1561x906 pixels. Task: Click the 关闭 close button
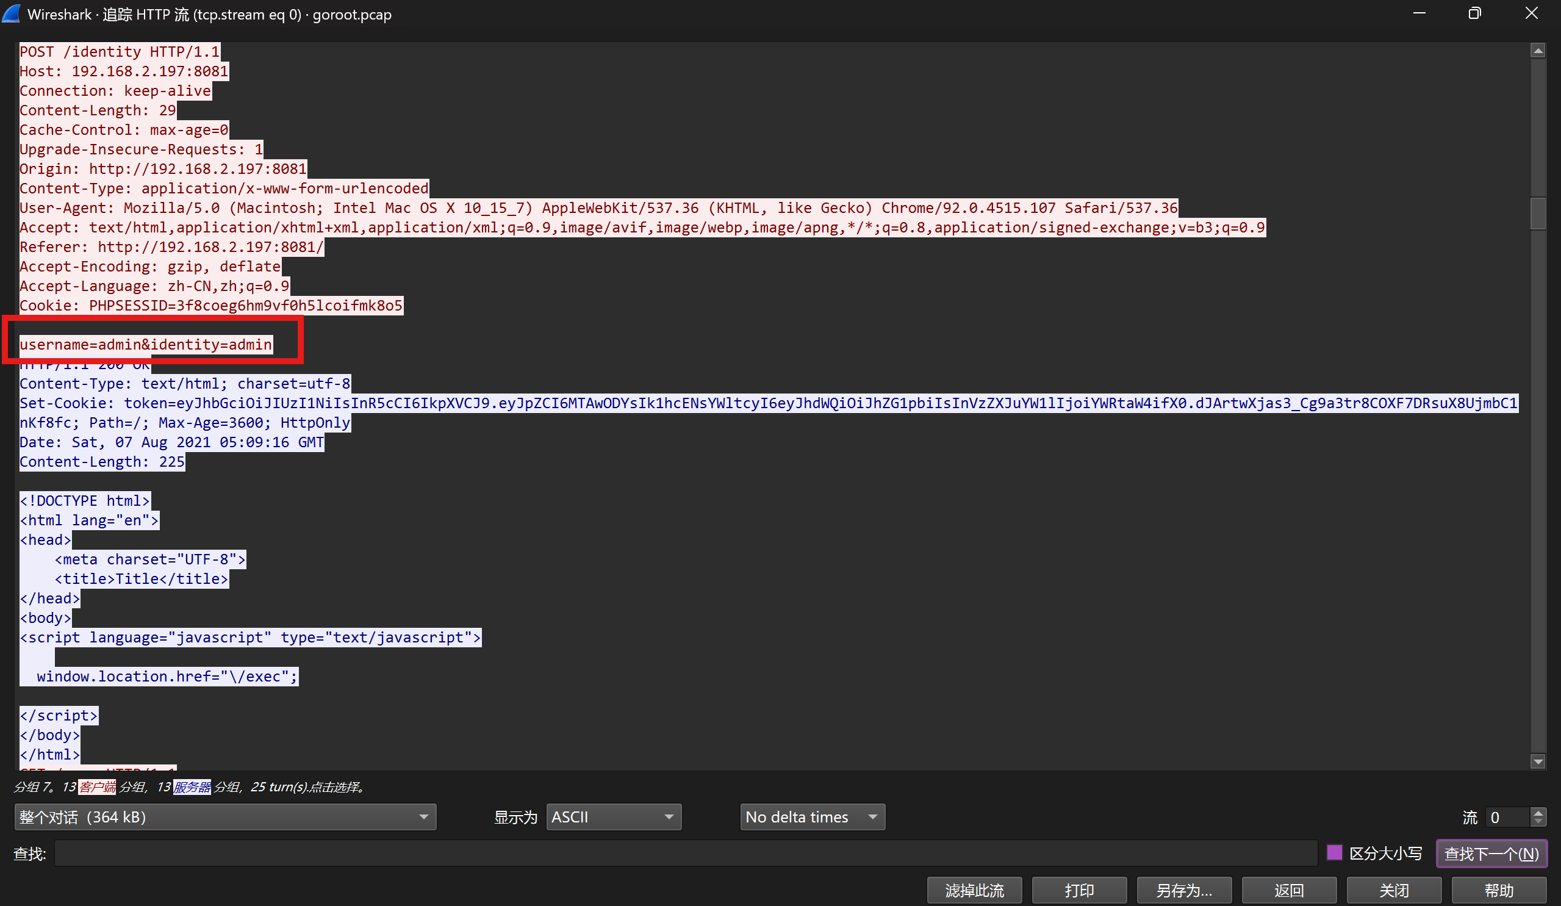[x=1394, y=891]
